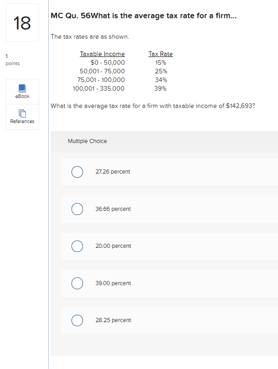Image resolution: width=278 pixels, height=369 pixels.
Task: Click the 50,001 - 75,000 income row
Action: [102, 71]
